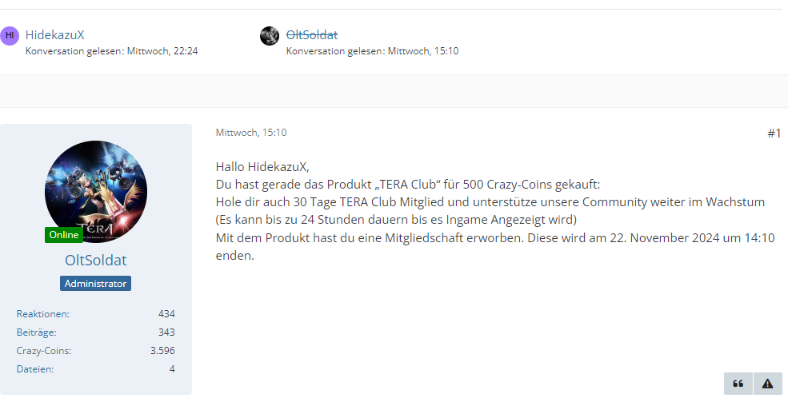Click the Administrator rank badge

(x=95, y=284)
